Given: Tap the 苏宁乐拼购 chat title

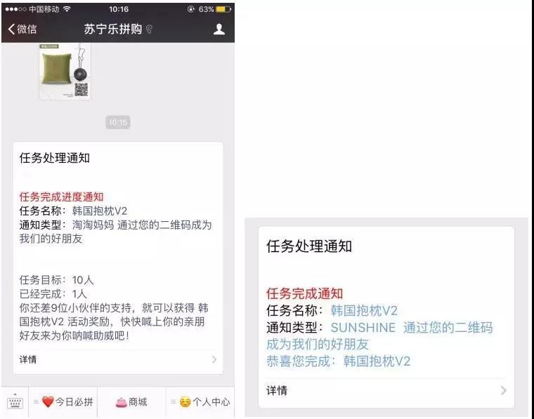Looking at the screenshot, I should (112, 29).
